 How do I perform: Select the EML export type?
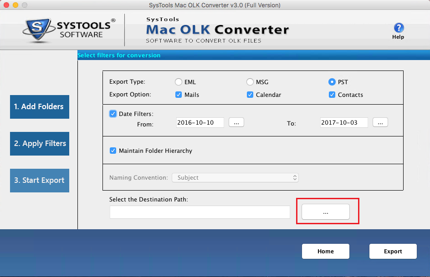pyautogui.click(x=179, y=82)
